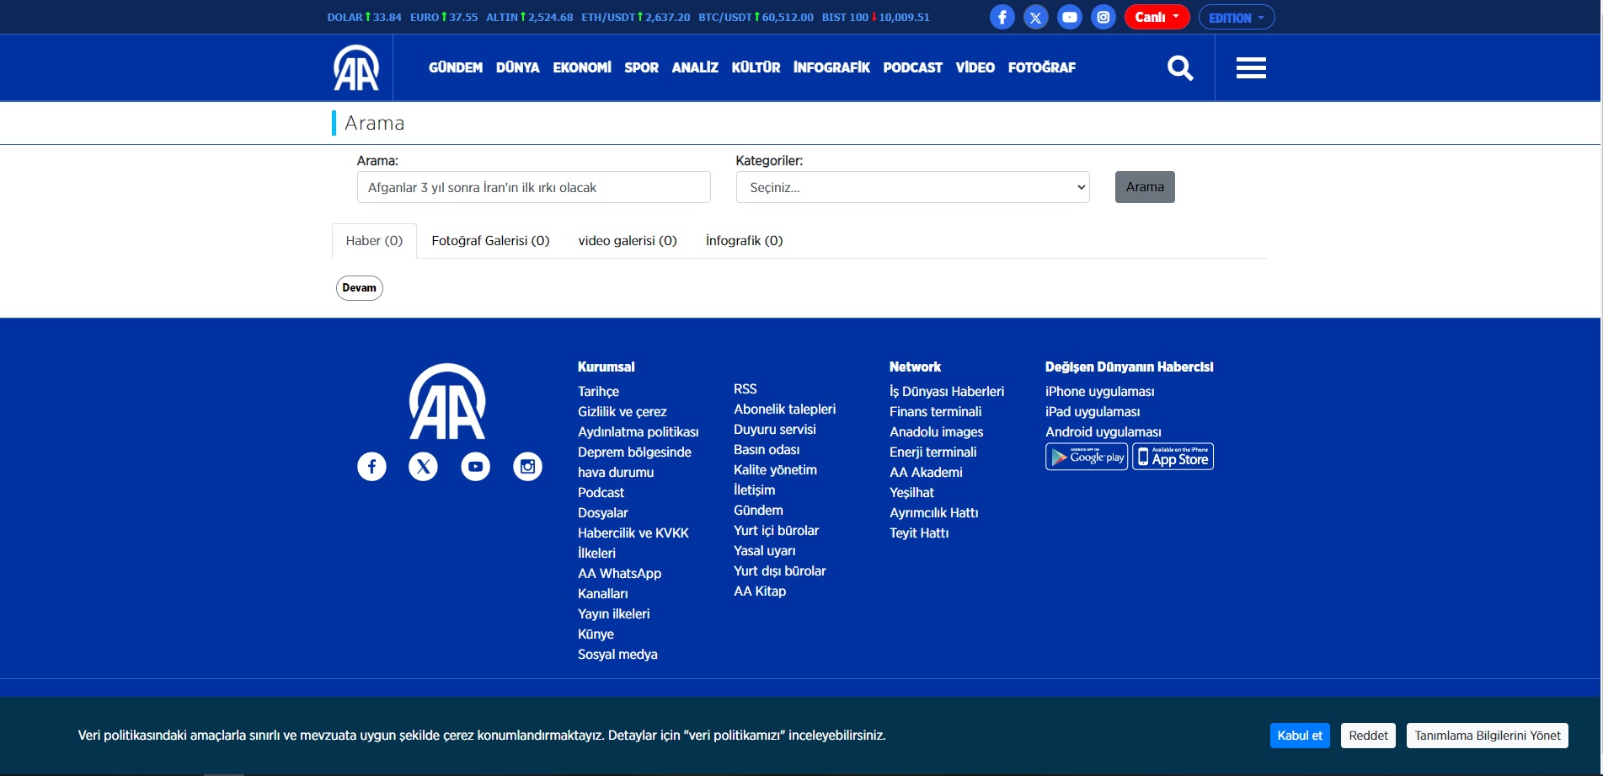Viewport: 1603px width, 776px height.
Task: Go to SPOR menu item
Action: click(x=641, y=67)
